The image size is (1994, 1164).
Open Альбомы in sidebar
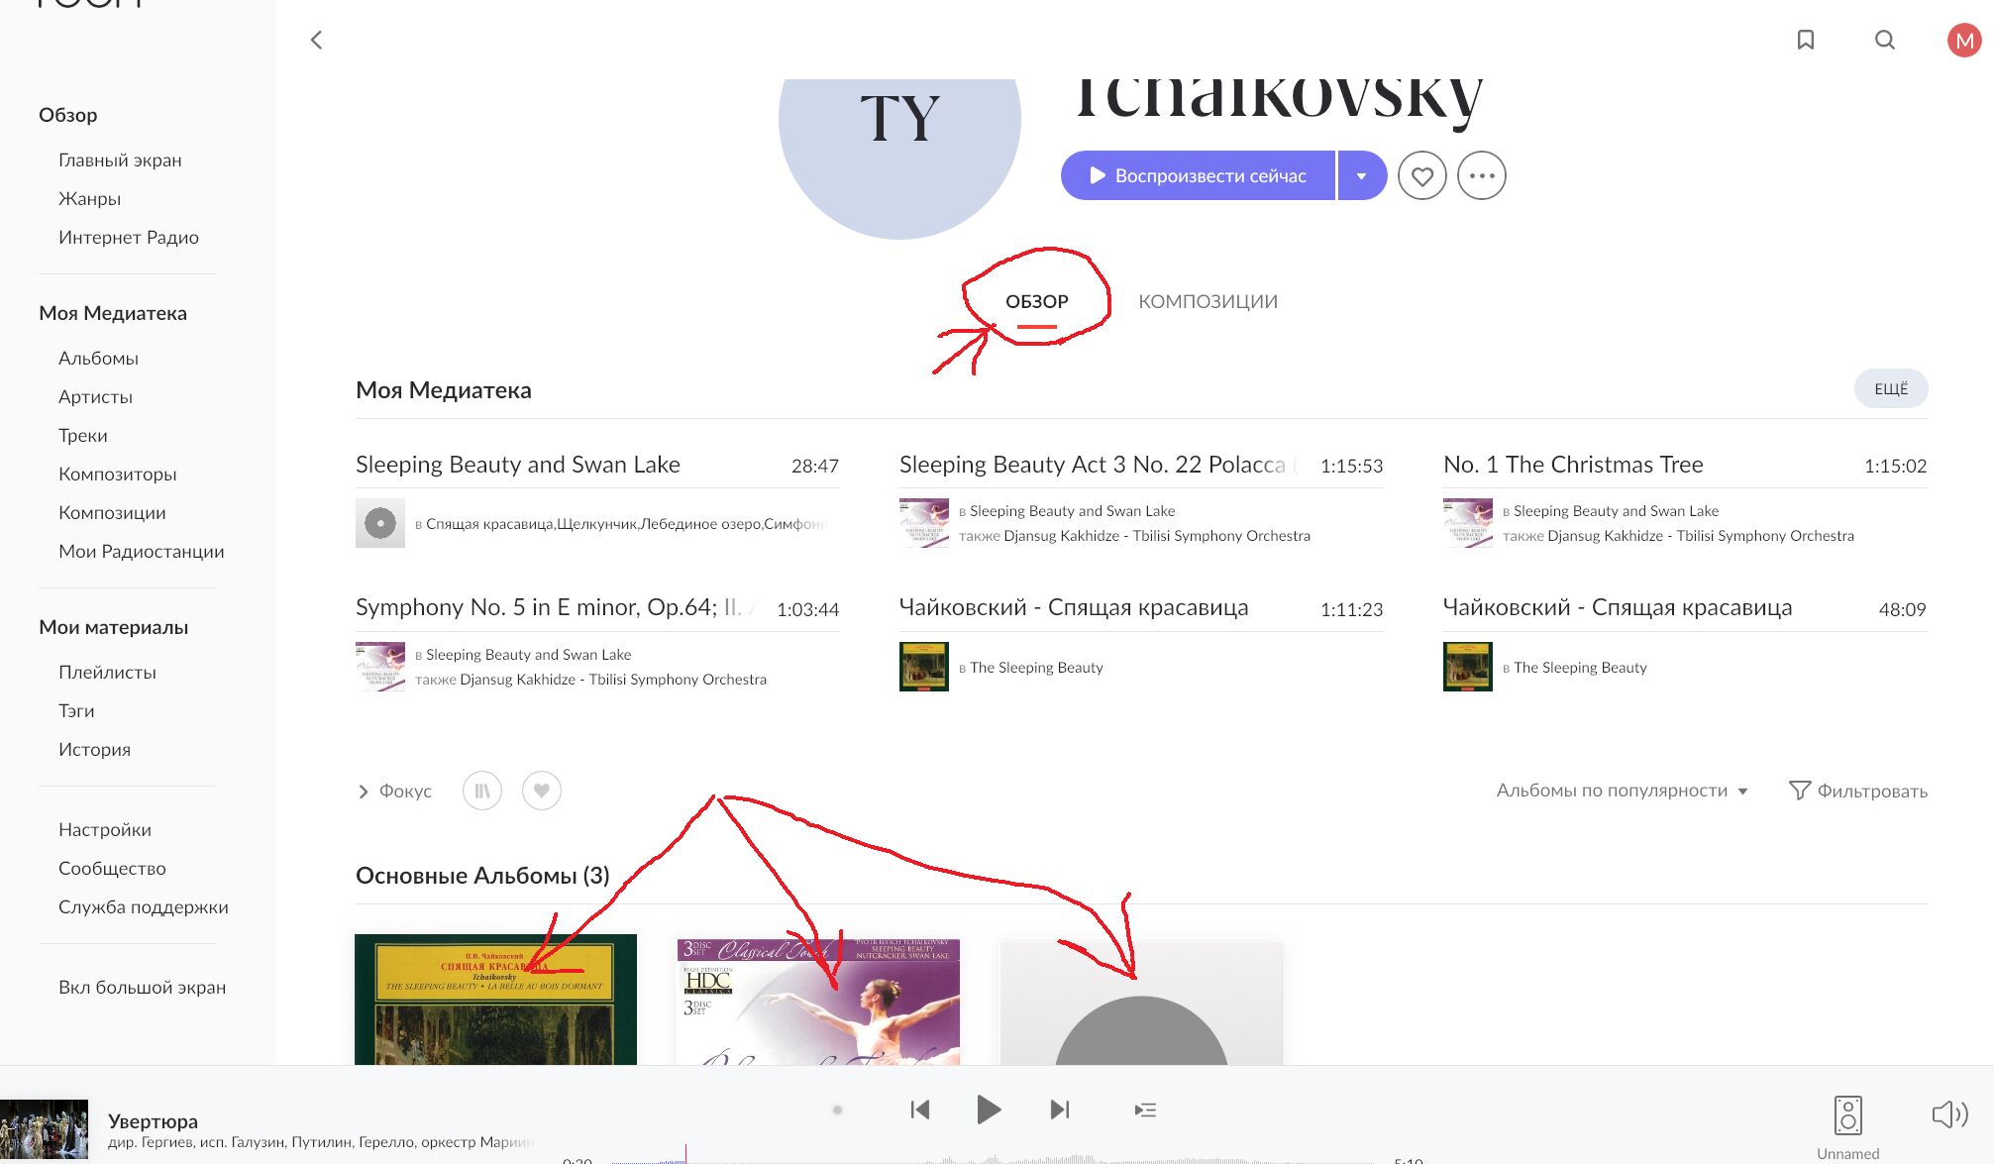(98, 358)
